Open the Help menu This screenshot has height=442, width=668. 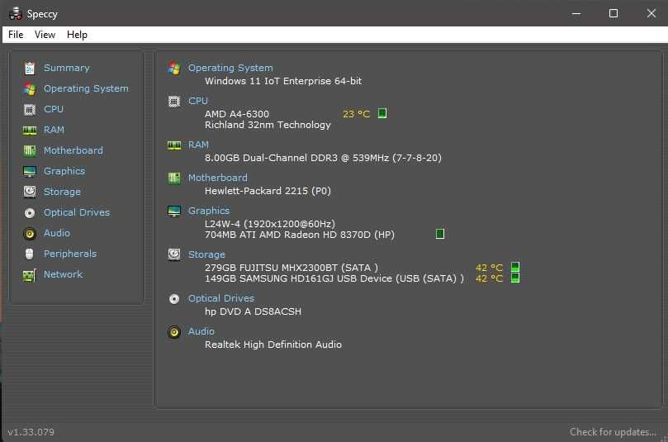click(x=77, y=35)
